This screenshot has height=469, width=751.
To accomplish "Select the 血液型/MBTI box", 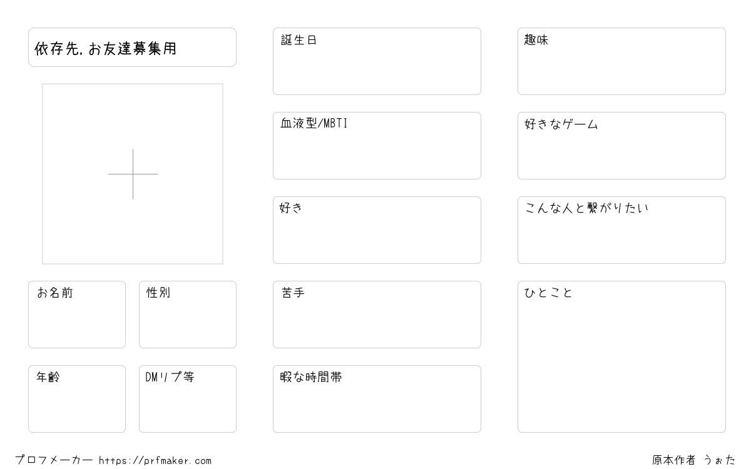I will (x=377, y=146).
